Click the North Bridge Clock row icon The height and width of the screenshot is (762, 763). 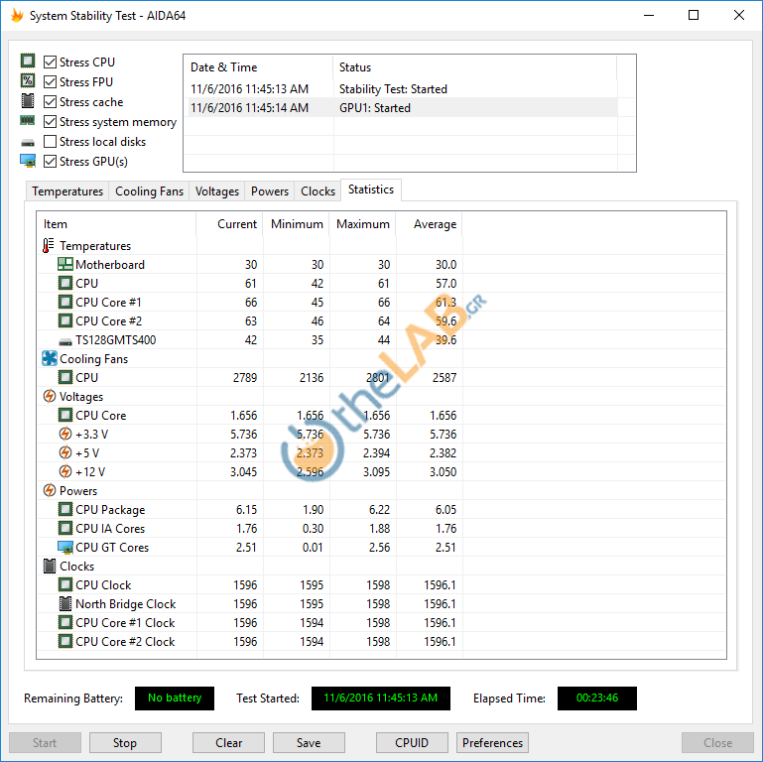[65, 604]
